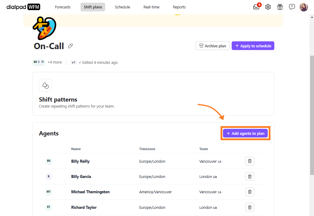The image size is (314, 216).
Task: Open the Schedule tab
Action: pyautogui.click(x=123, y=7)
